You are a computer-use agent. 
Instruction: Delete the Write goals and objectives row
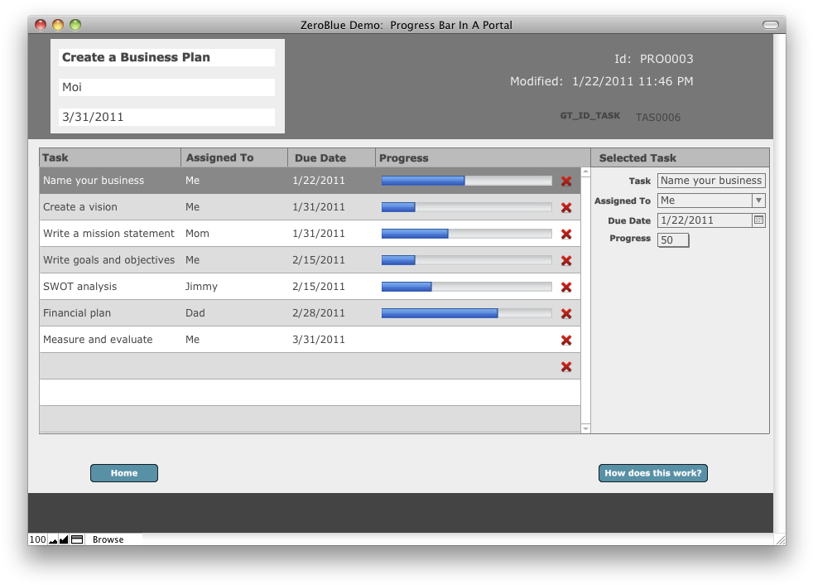566,260
